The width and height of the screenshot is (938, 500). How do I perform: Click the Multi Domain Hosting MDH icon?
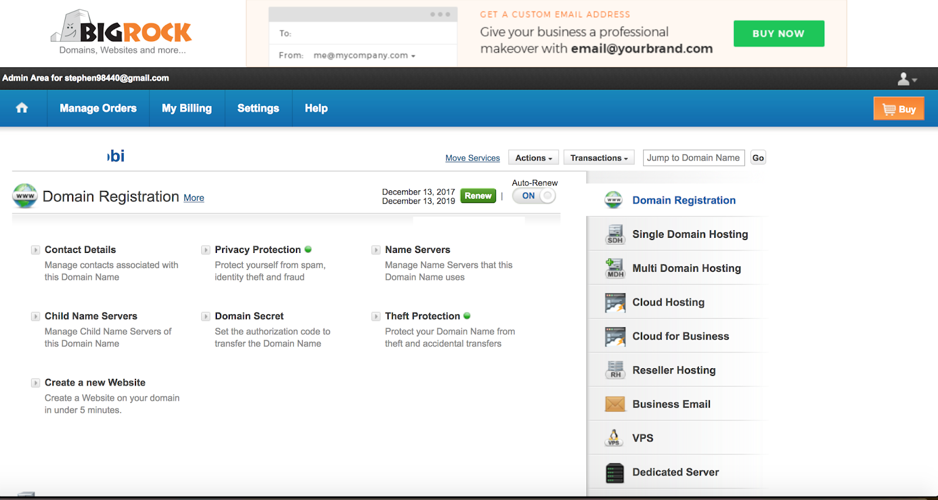[x=615, y=268]
